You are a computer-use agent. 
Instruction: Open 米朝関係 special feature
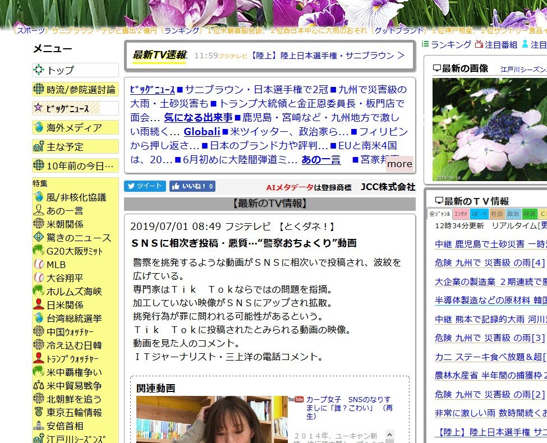tap(65, 224)
